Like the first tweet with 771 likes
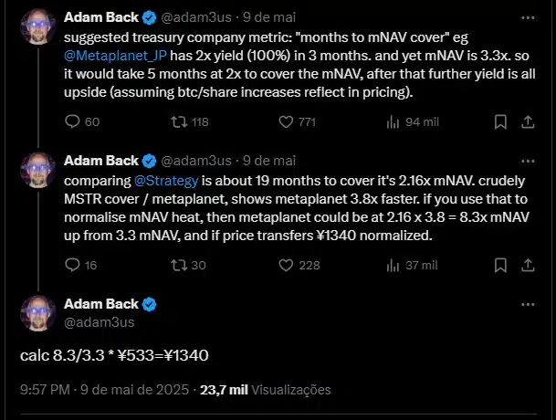The width and height of the screenshot is (556, 420). click(297, 122)
